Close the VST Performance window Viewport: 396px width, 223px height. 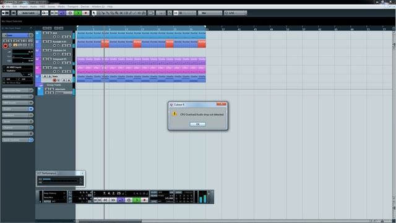click(82, 173)
